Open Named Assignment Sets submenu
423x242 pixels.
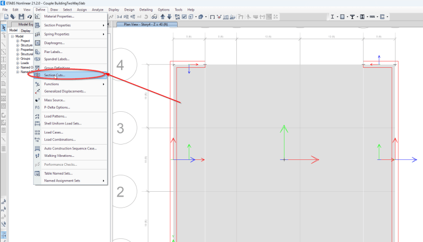(103, 181)
